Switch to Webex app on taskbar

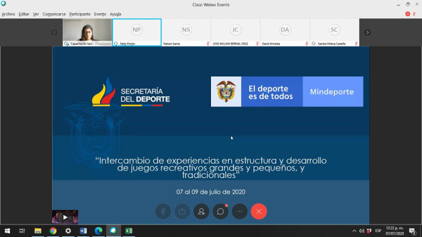point(114,231)
